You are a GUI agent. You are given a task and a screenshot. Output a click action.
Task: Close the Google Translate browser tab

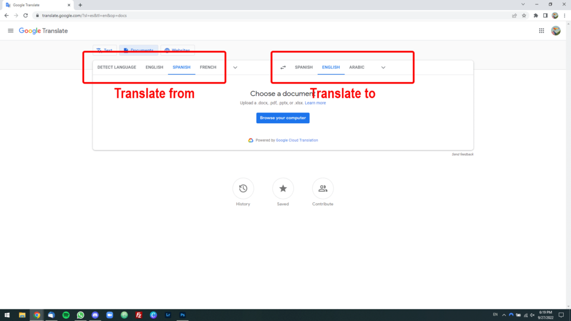[x=69, y=5]
